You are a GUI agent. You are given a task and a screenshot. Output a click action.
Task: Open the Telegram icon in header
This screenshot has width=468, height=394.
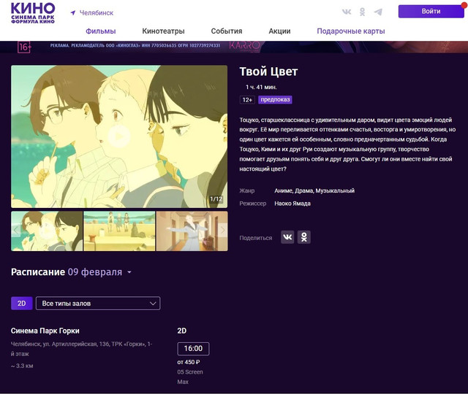[378, 12]
